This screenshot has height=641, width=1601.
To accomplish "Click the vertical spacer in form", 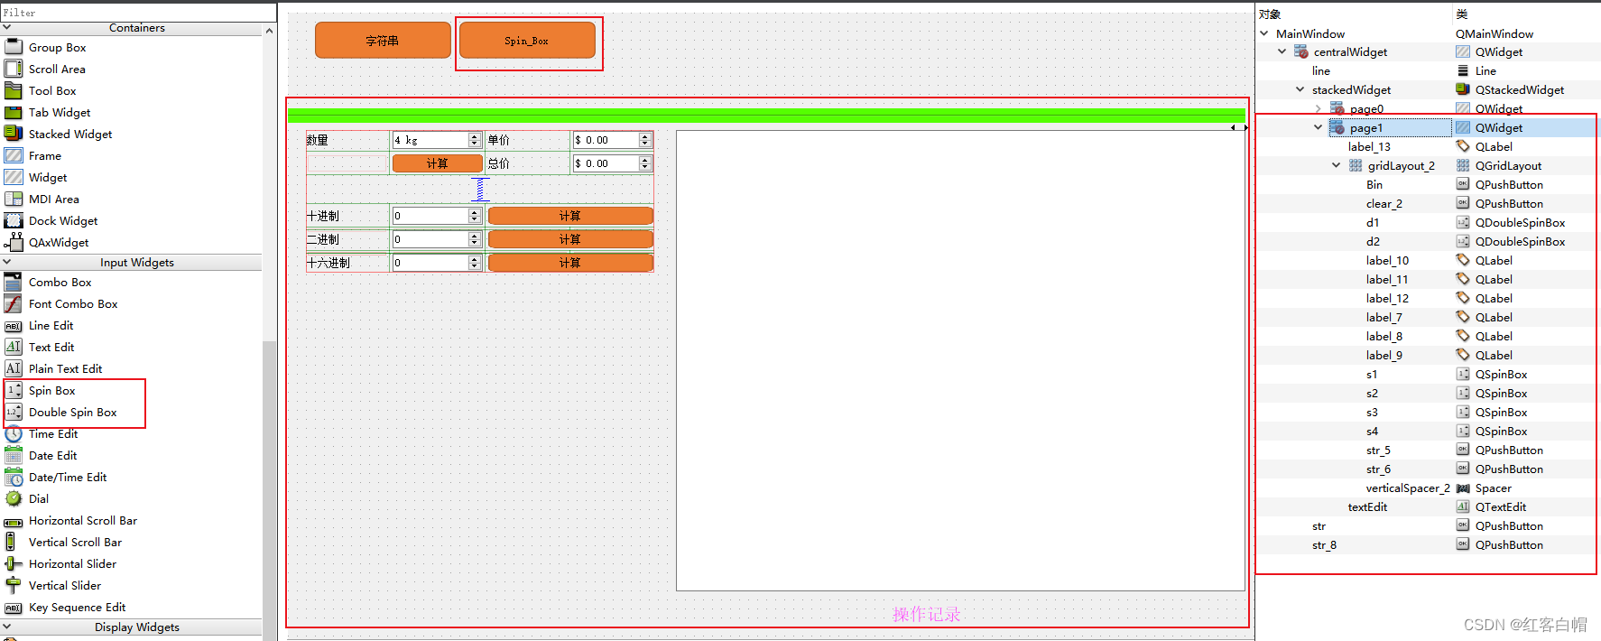I will coord(480,189).
